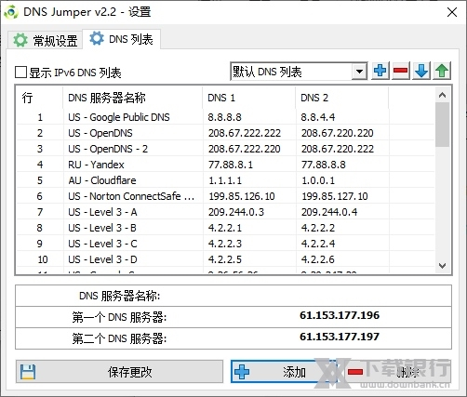Click row number 10 in the list
Viewport: 467px width, 397px height.
click(43, 259)
